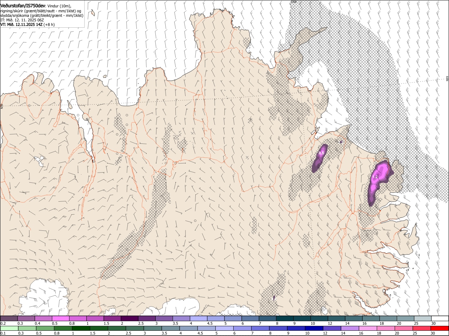Click the rain legend swatch labeled 2.5
Screen dimensions: 449x336
(x=135, y=328)
